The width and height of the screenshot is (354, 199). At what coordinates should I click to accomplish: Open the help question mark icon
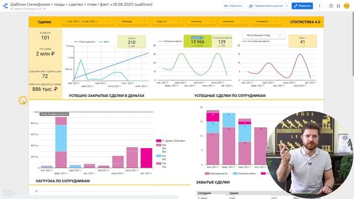point(331,6)
